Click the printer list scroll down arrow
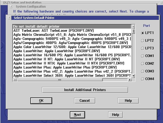Image resolution: width=163 pixels, height=123 pixels. (x=133, y=76)
